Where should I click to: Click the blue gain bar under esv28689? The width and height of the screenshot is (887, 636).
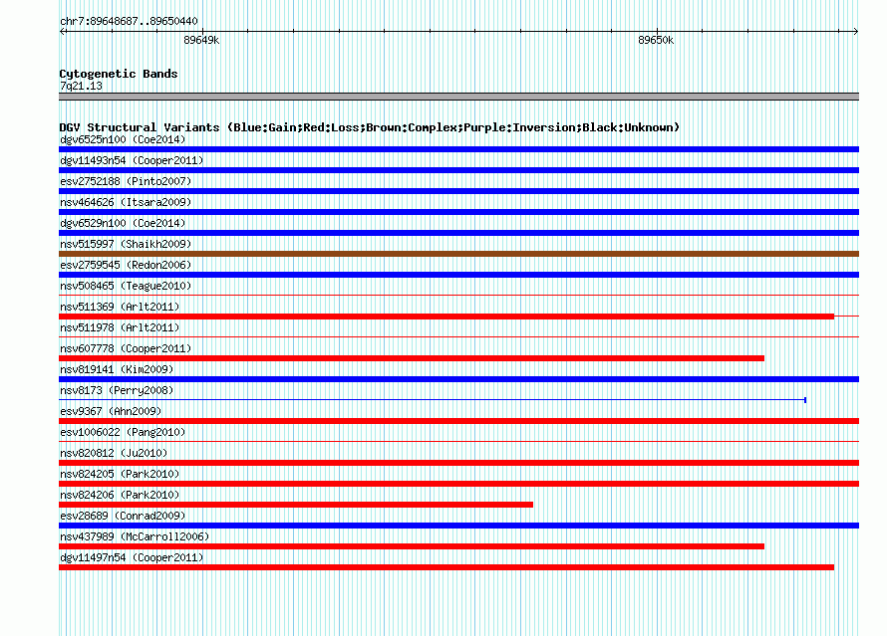click(458, 526)
